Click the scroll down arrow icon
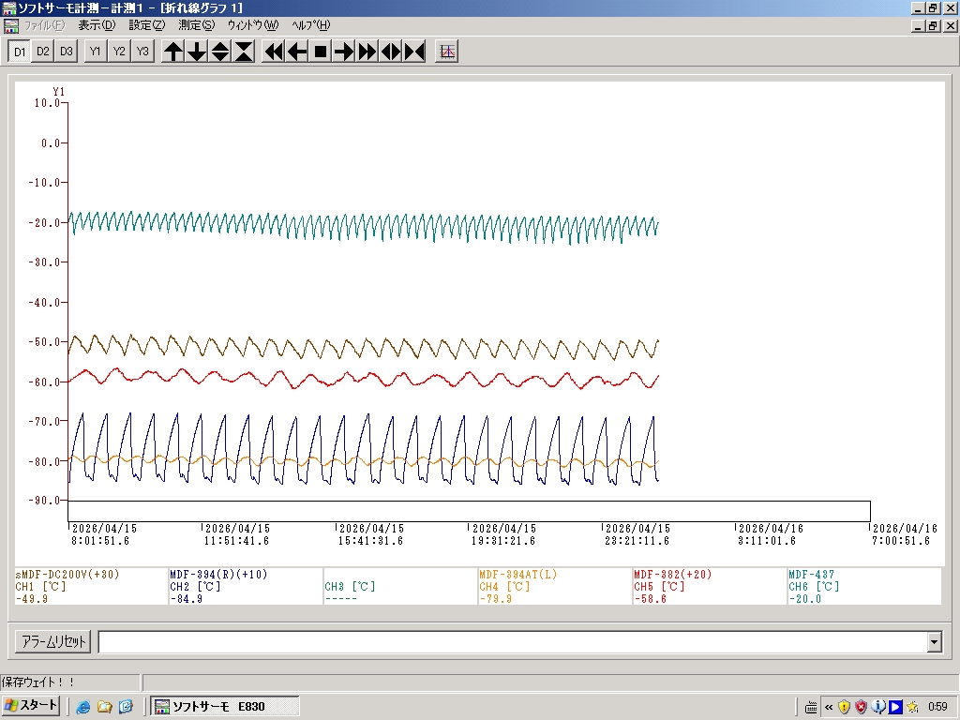The width and height of the screenshot is (960, 720). [197, 52]
